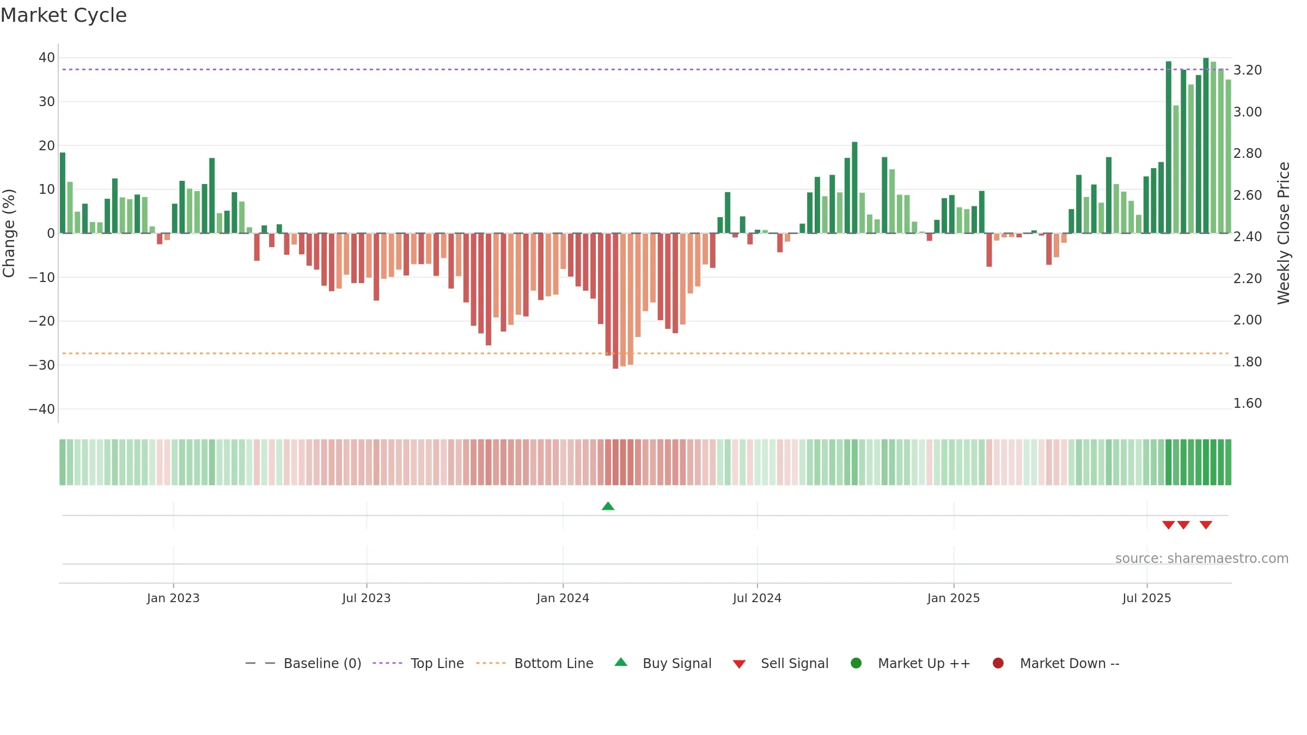Click the 2.40 price axis tick
The height and width of the screenshot is (735, 1307).
1248,237
